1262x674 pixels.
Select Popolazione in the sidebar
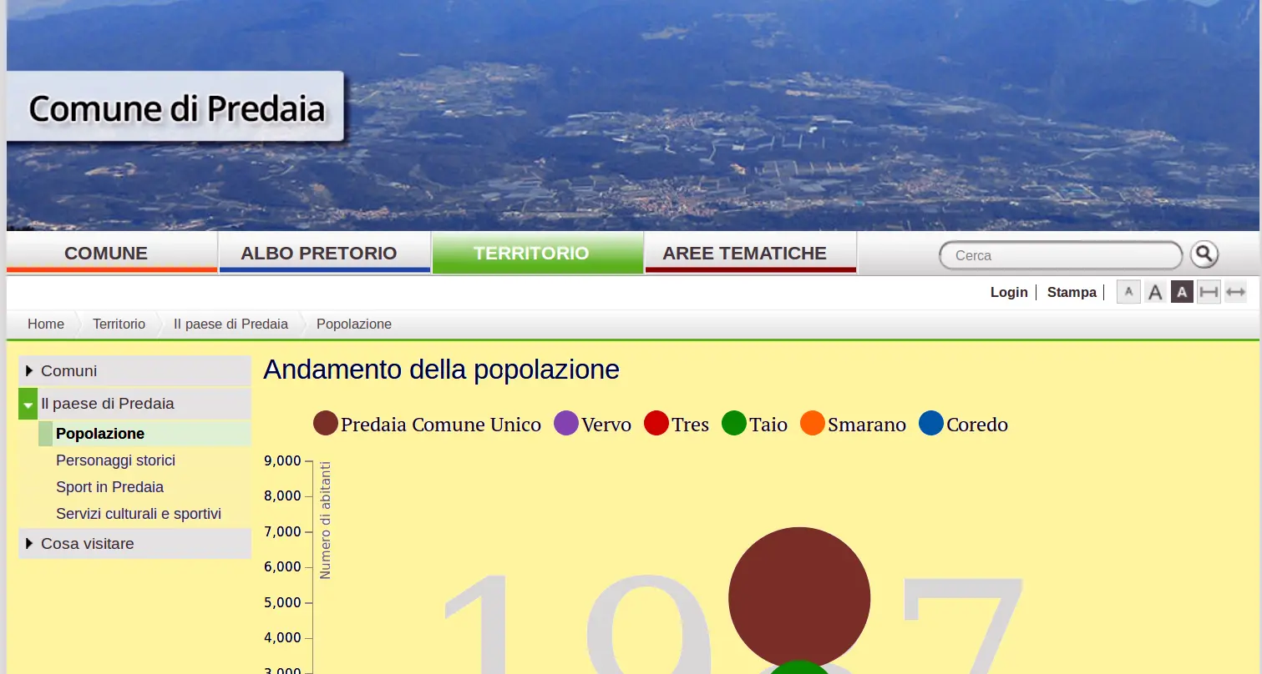(x=100, y=434)
